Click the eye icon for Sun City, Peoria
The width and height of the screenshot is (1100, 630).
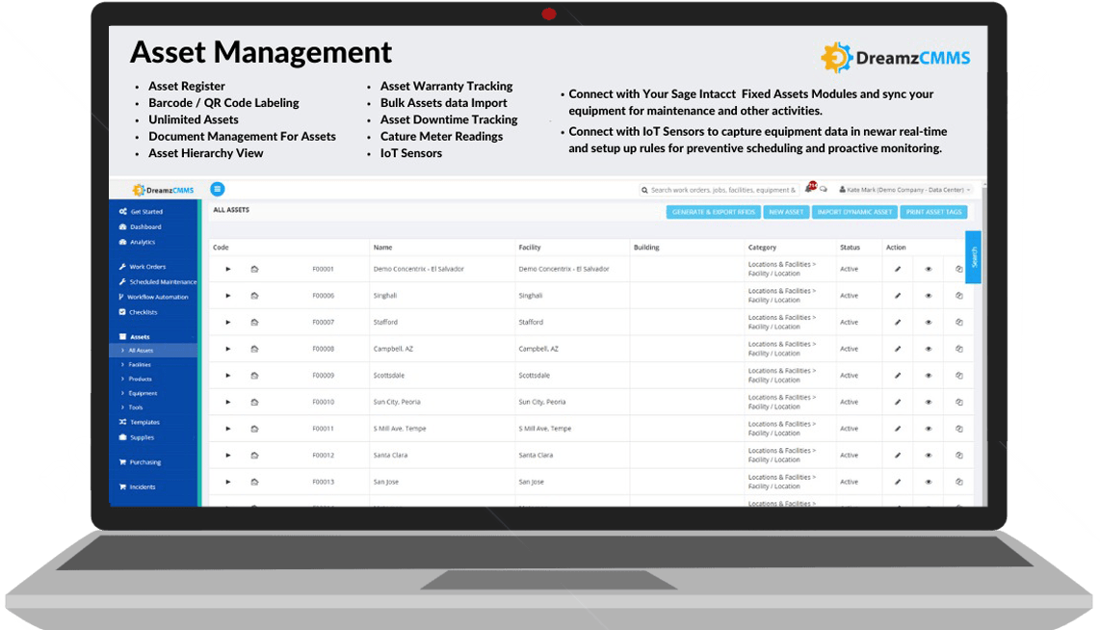(x=929, y=402)
